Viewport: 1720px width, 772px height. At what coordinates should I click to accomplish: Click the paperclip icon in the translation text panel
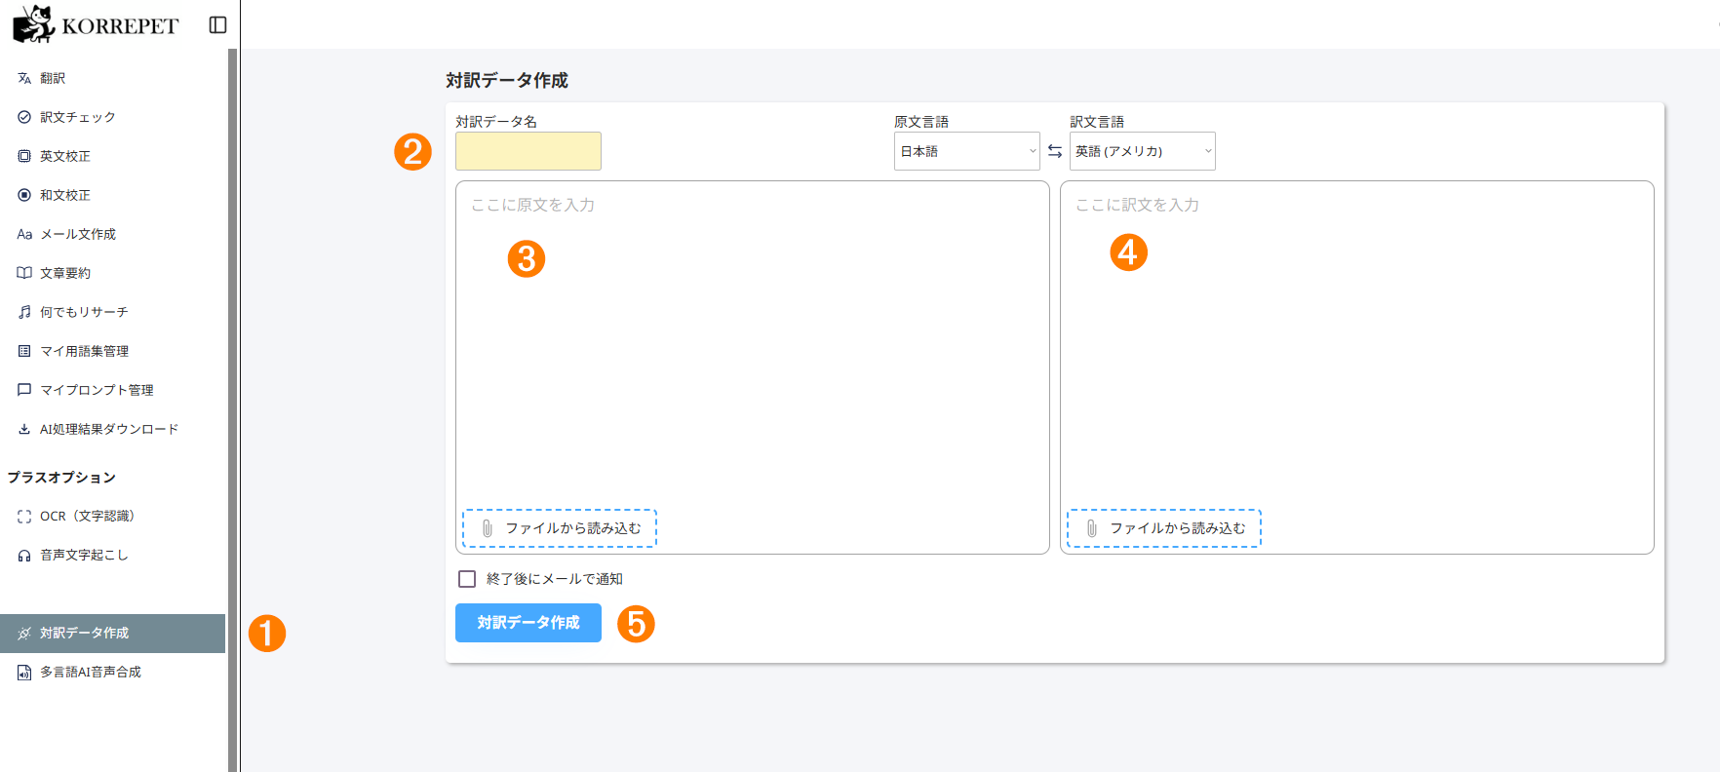coord(1092,528)
